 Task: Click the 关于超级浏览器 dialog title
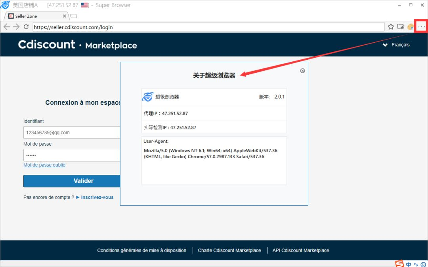click(214, 76)
